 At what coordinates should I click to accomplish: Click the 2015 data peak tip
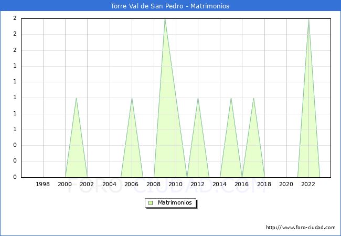point(231,98)
